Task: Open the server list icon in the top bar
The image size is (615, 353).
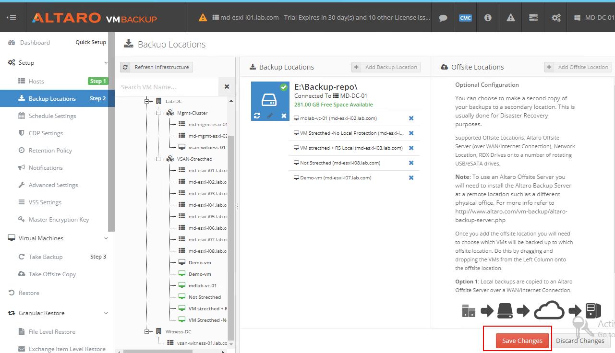Action: point(533,18)
